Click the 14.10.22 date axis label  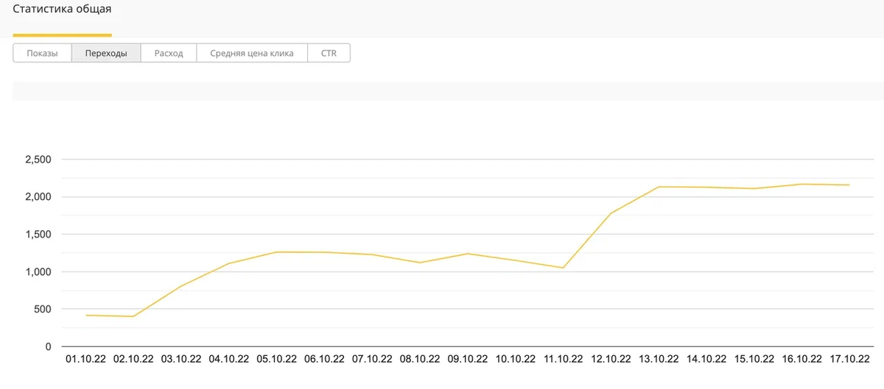coord(706,360)
